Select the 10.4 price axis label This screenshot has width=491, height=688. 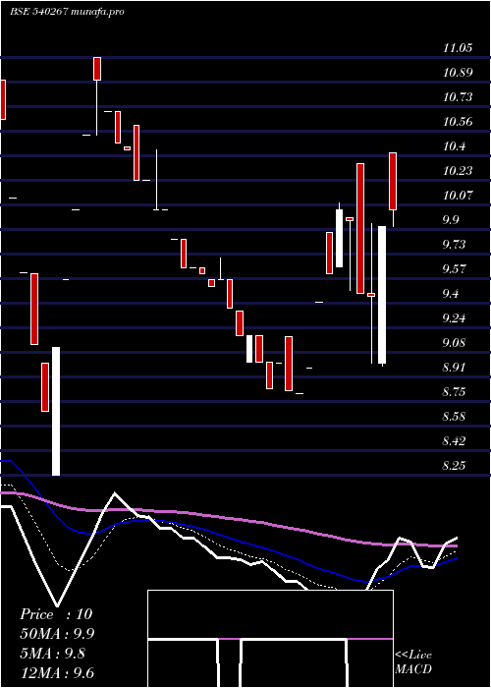click(454, 146)
